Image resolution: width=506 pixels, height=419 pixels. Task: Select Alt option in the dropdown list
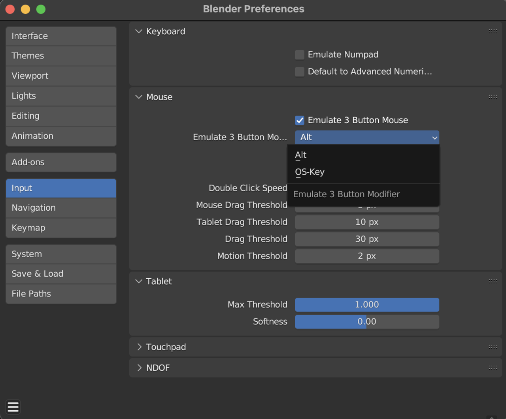301,155
